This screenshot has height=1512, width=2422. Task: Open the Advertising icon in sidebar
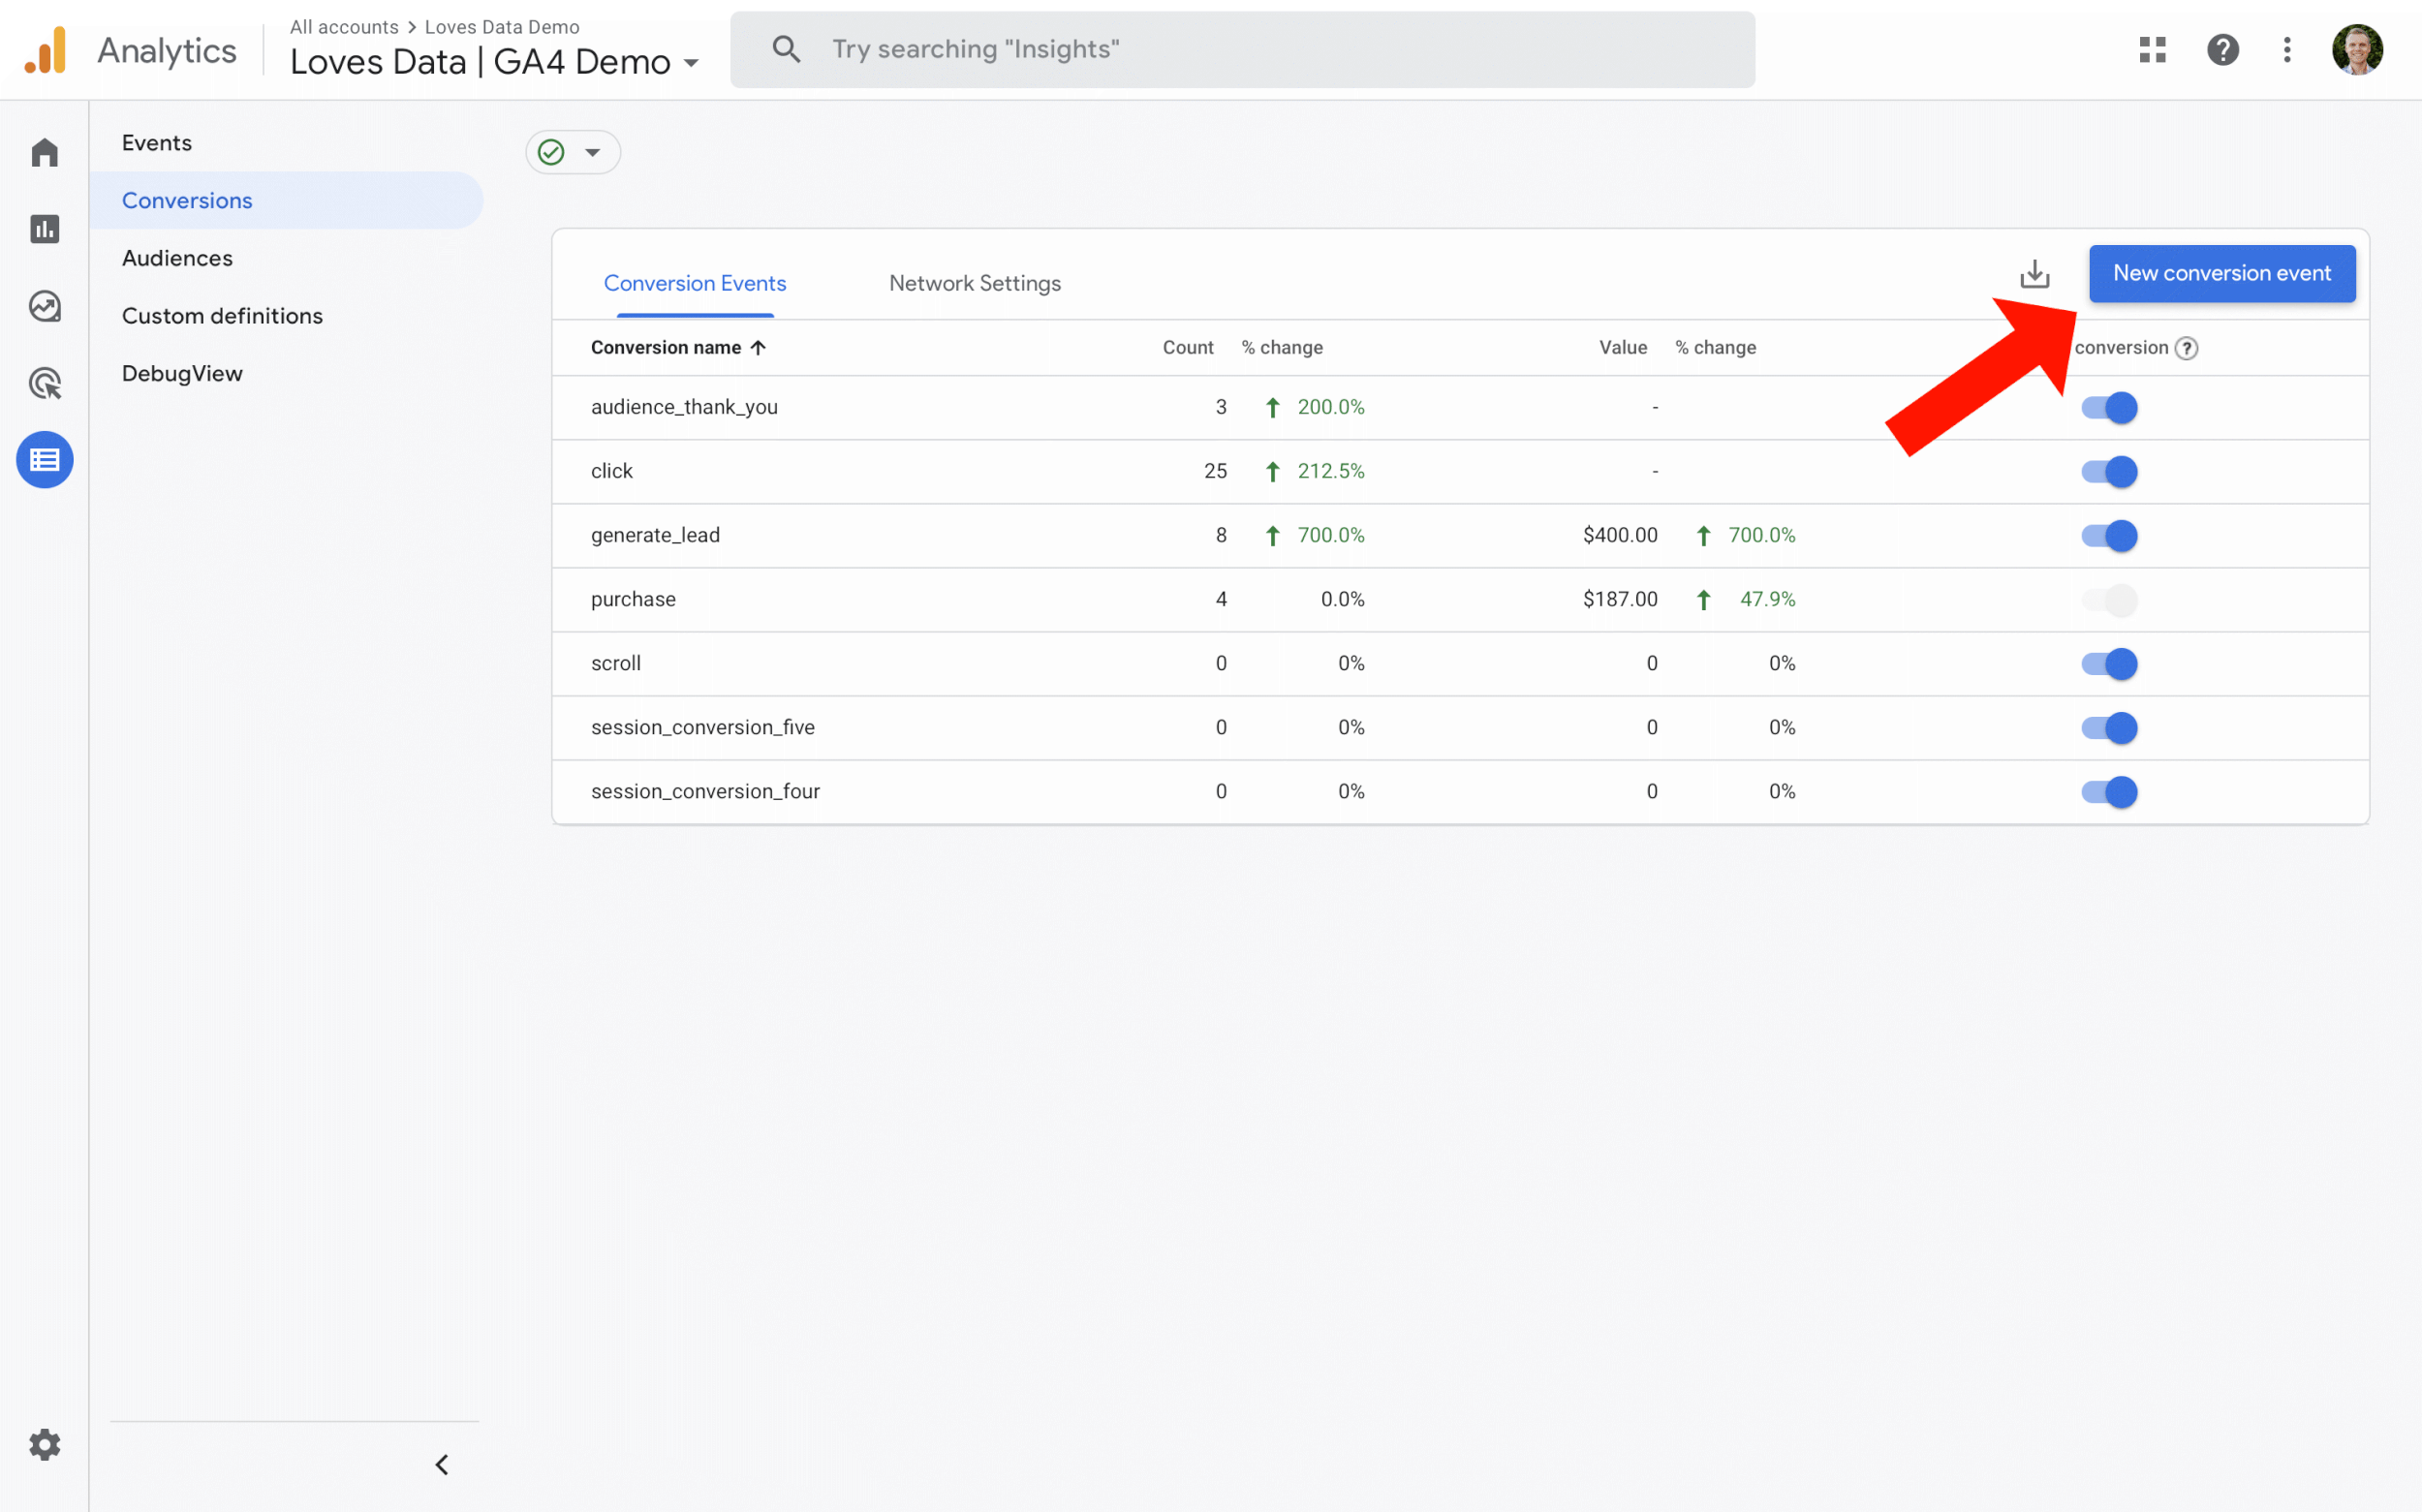tap(44, 383)
